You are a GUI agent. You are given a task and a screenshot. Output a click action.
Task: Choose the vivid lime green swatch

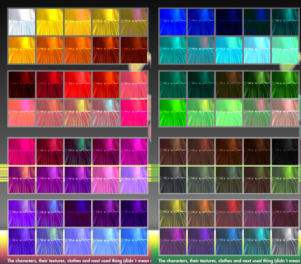pyautogui.click(x=172, y=112)
